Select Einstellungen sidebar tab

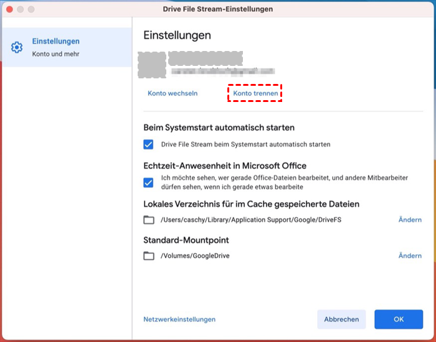click(x=66, y=47)
